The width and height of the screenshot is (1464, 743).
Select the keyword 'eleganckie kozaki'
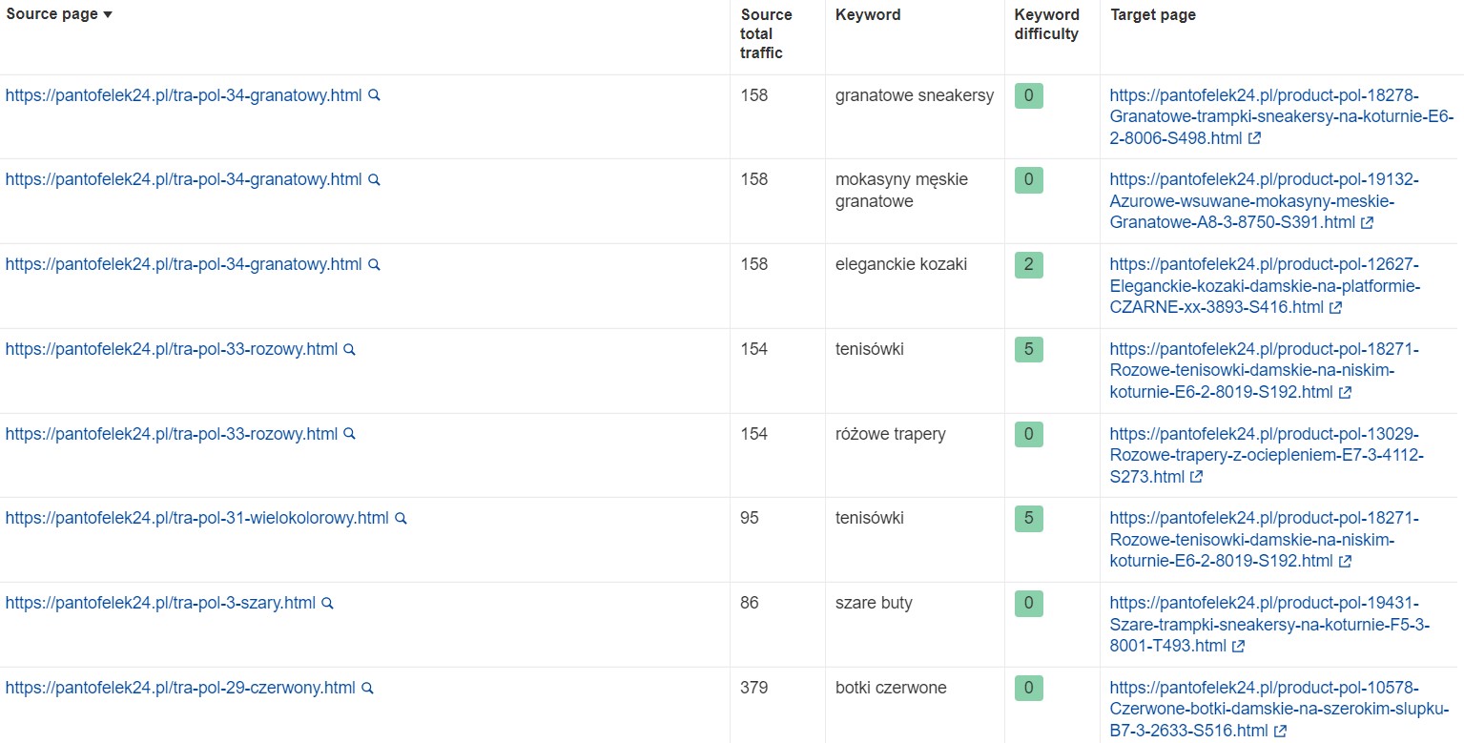click(x=901, y=264)
